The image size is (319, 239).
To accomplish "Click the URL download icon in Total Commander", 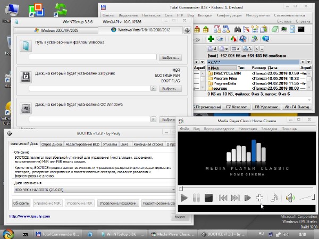I will point(226,29).
